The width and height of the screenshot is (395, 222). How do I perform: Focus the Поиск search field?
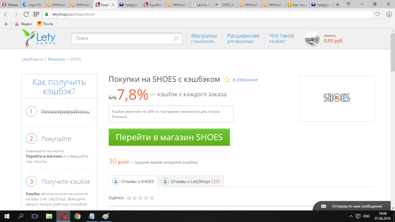[x=127, y=38]
